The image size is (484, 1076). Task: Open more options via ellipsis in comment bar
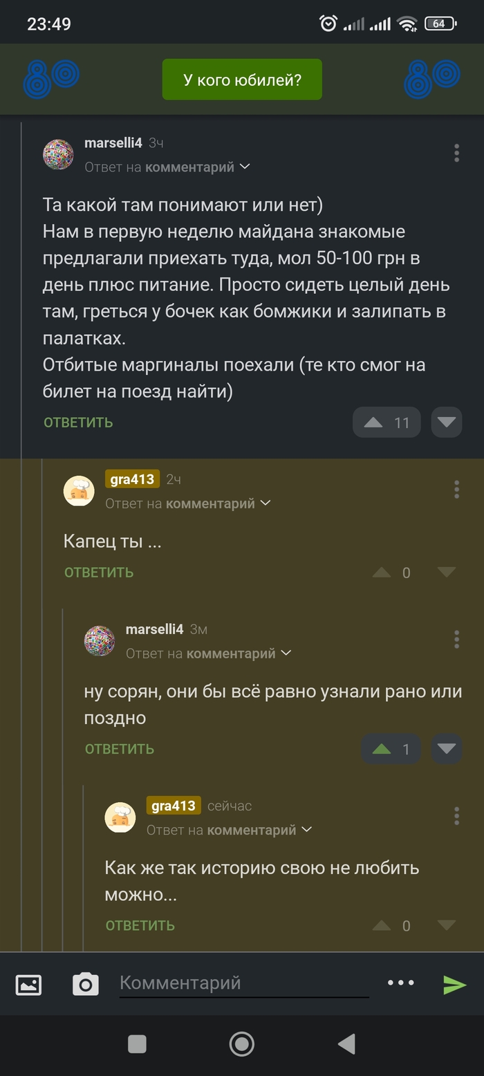point(401,983)
